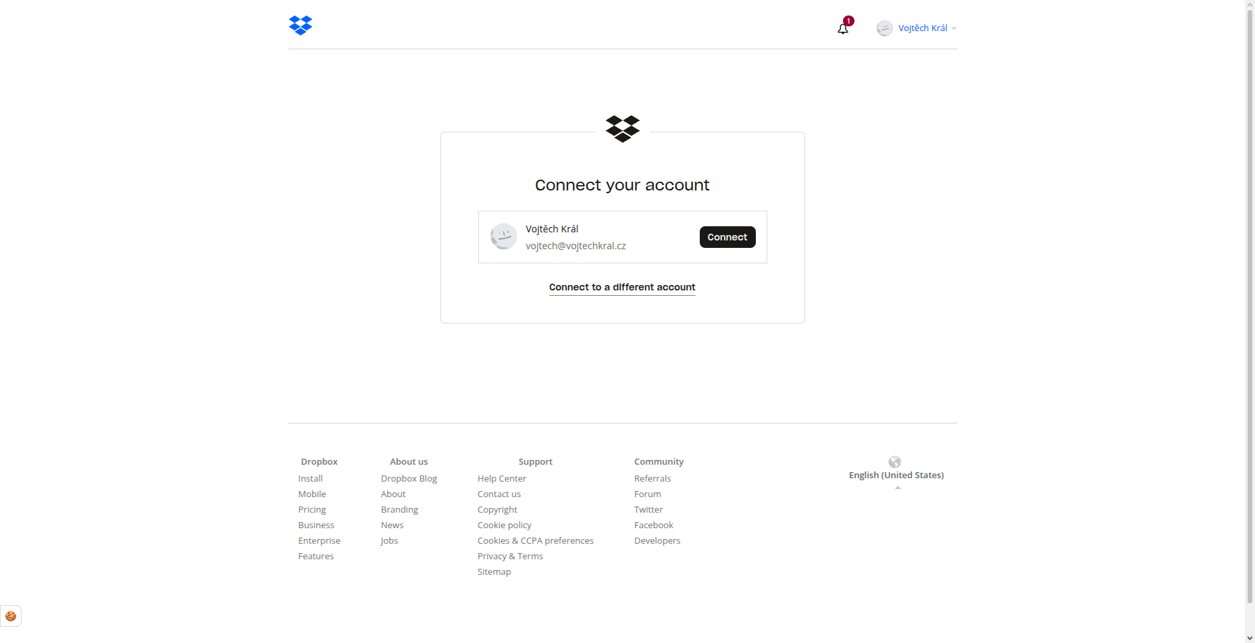This screenshot has width=1255, height=643.
Task: Click the account avatar in the connect card
Action: pos(503,236)
